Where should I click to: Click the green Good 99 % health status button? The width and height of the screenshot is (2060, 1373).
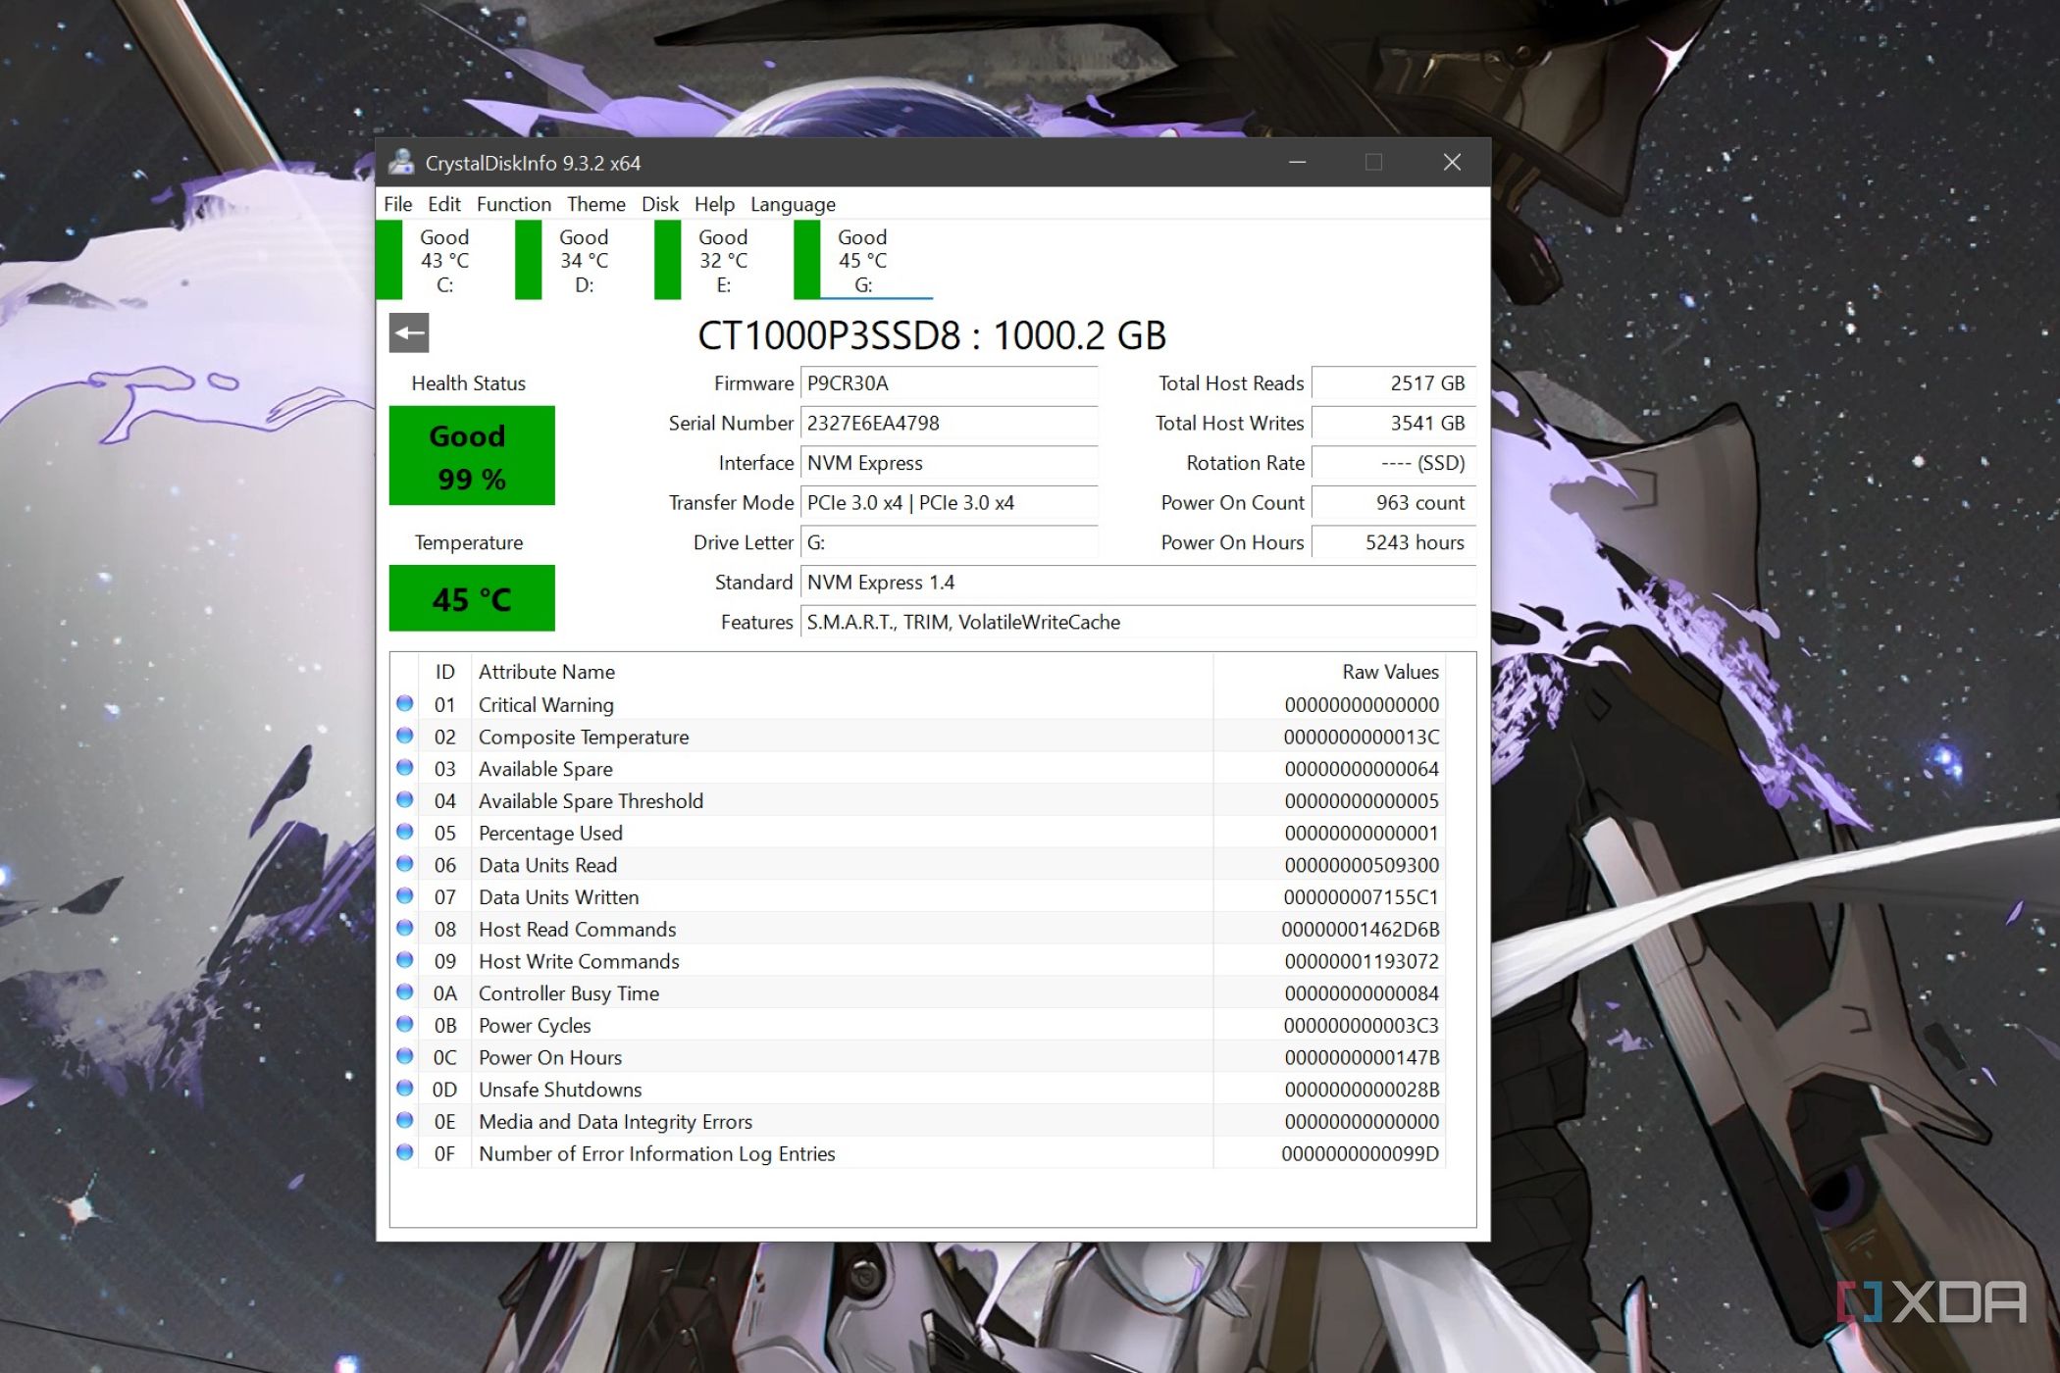tap(472, 456)
